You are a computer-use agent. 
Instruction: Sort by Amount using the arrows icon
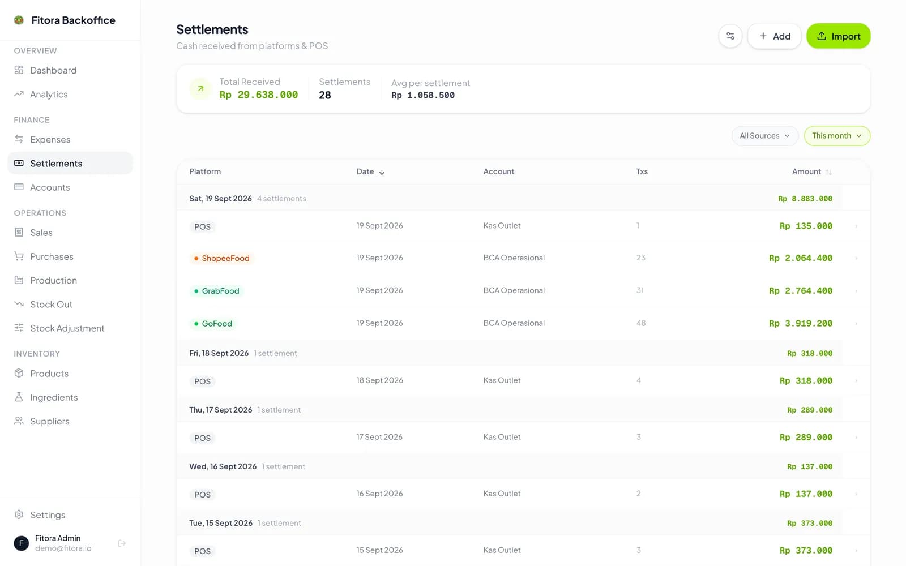pyautogui.click(x=828, y=172)
